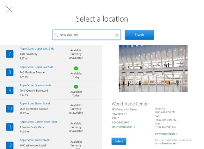Click Upper East Side green availability checkmark

click(76, 68)
